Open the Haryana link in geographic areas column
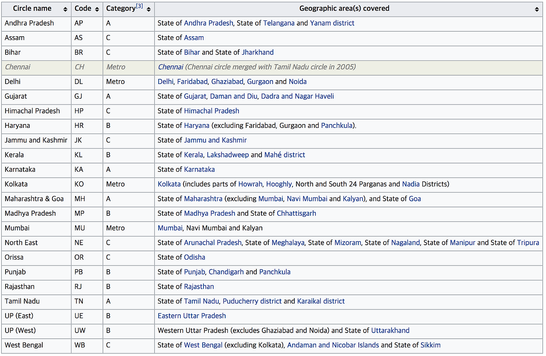 [197, 125]
